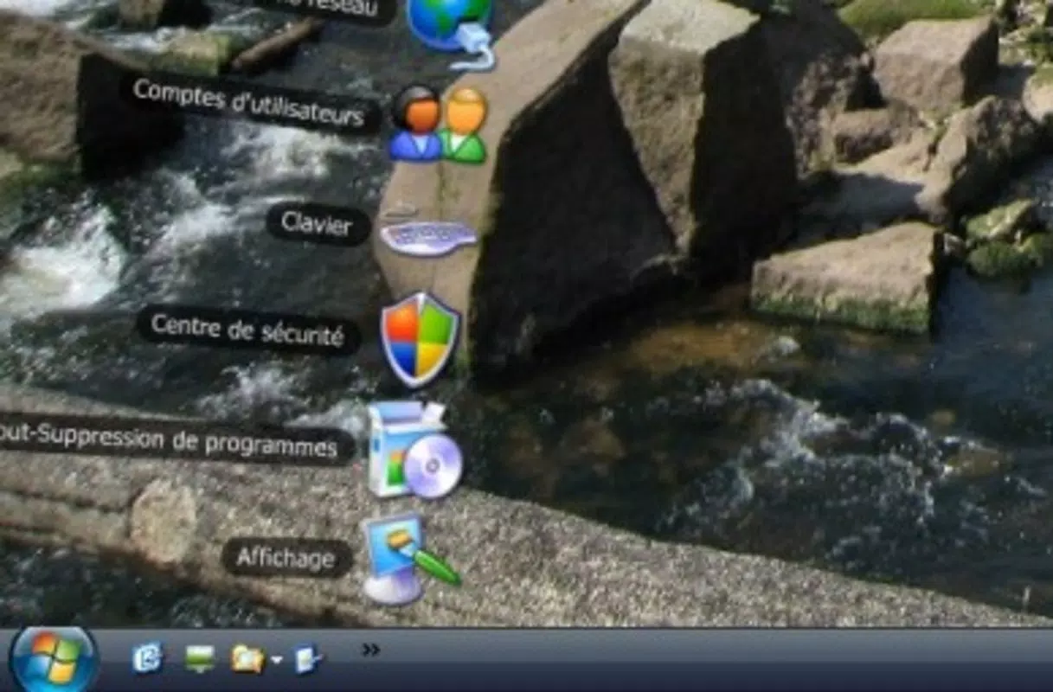Select the Centre de sécurité label
Image resolution: width=1053 pixels, height=692 pixels.
tap(247, 330)
